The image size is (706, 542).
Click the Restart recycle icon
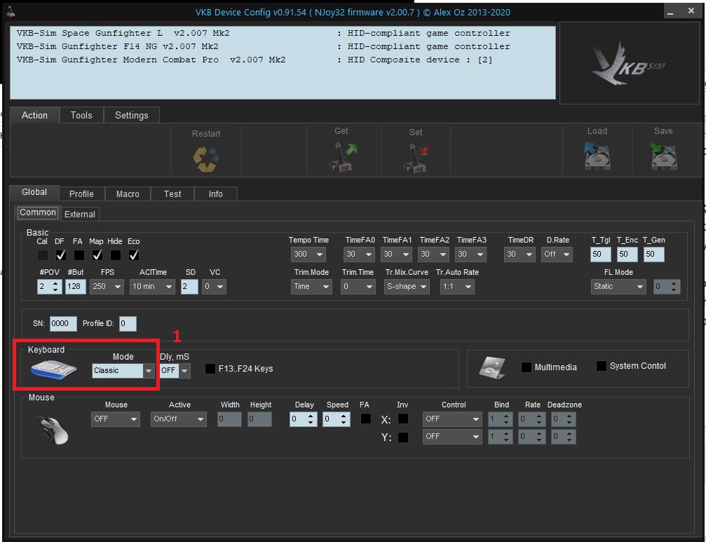[x=206, y=158]
